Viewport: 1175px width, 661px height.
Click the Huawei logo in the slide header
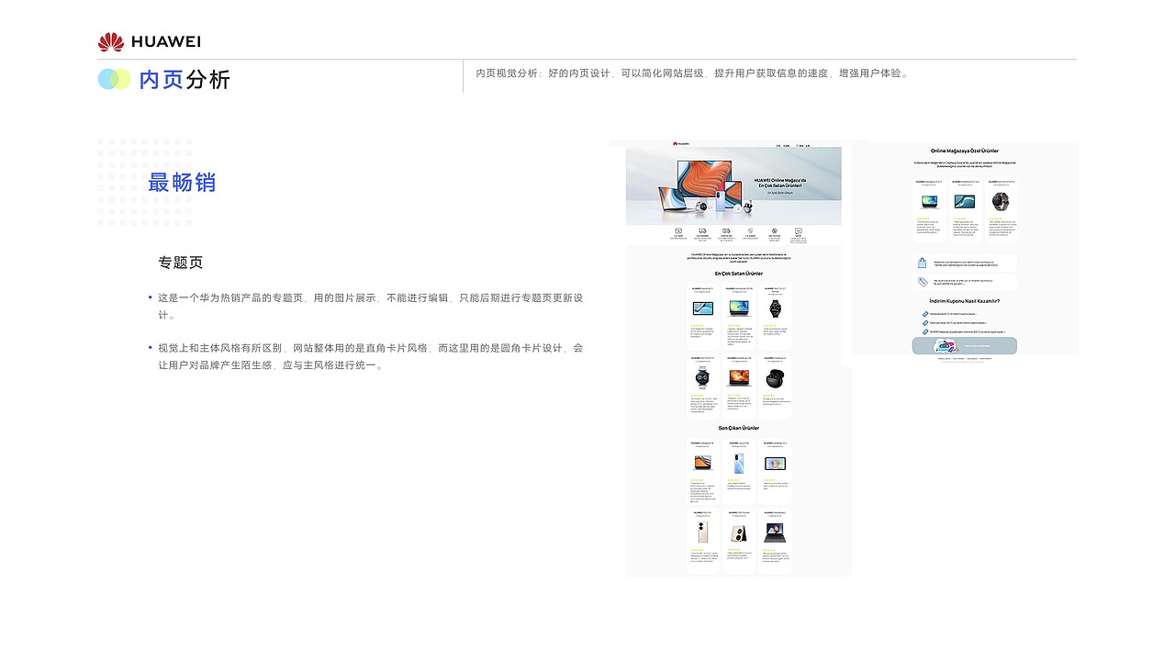pos(149,41)
